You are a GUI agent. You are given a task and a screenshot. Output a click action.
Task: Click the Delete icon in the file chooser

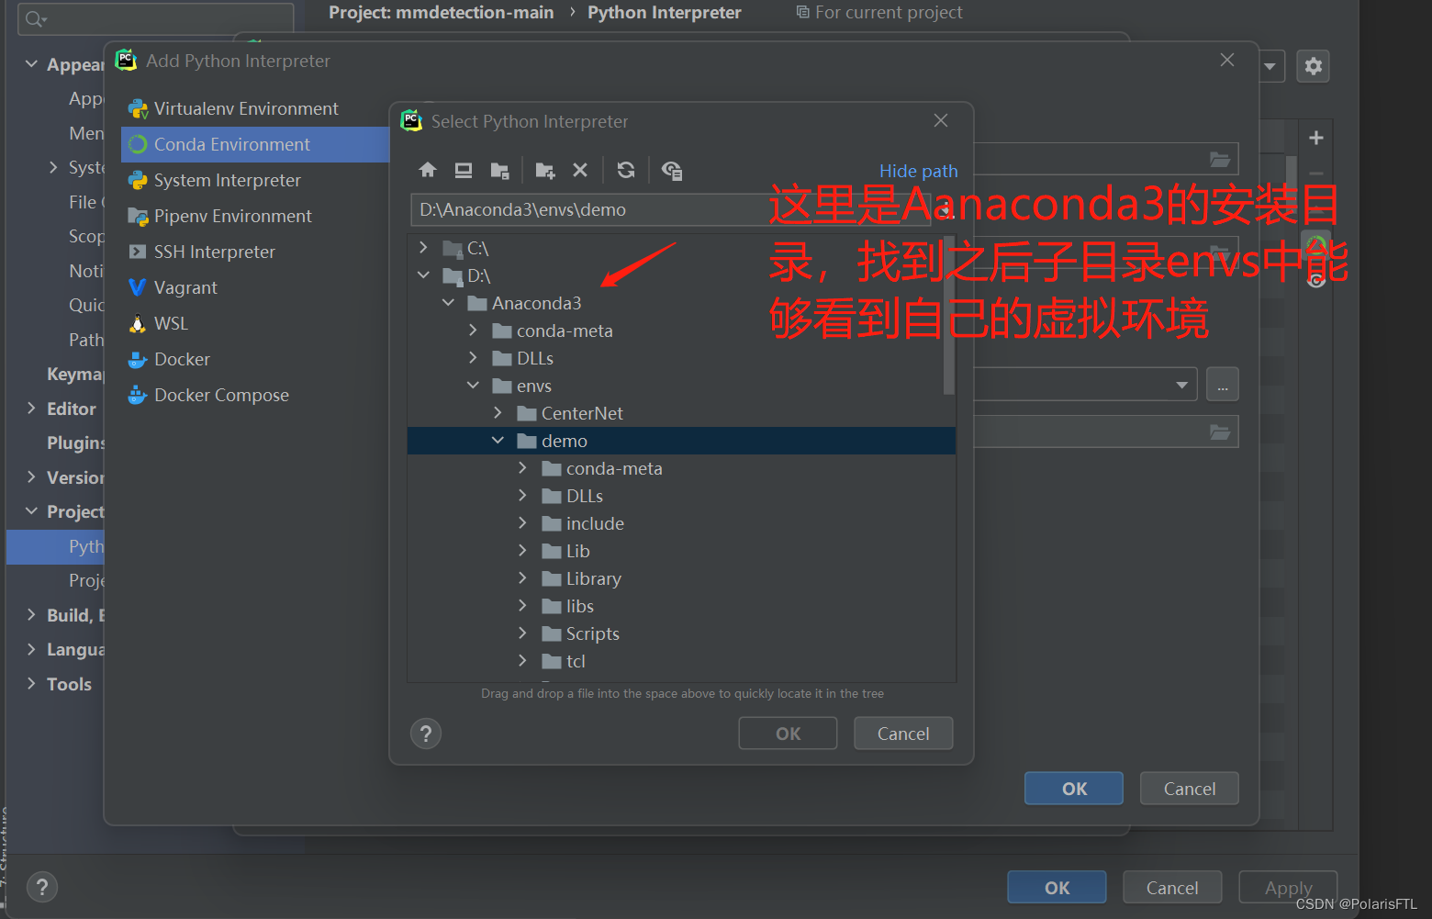click(x=579, y=170)
